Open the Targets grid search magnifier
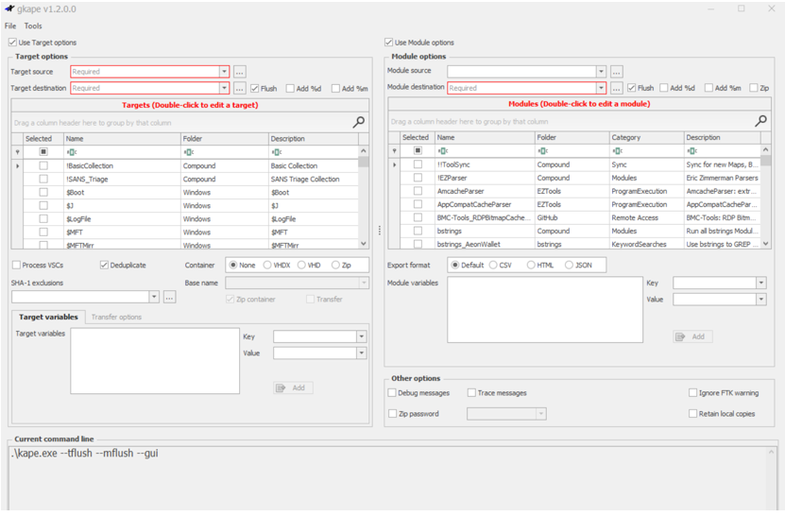 [x=358, y=122]
